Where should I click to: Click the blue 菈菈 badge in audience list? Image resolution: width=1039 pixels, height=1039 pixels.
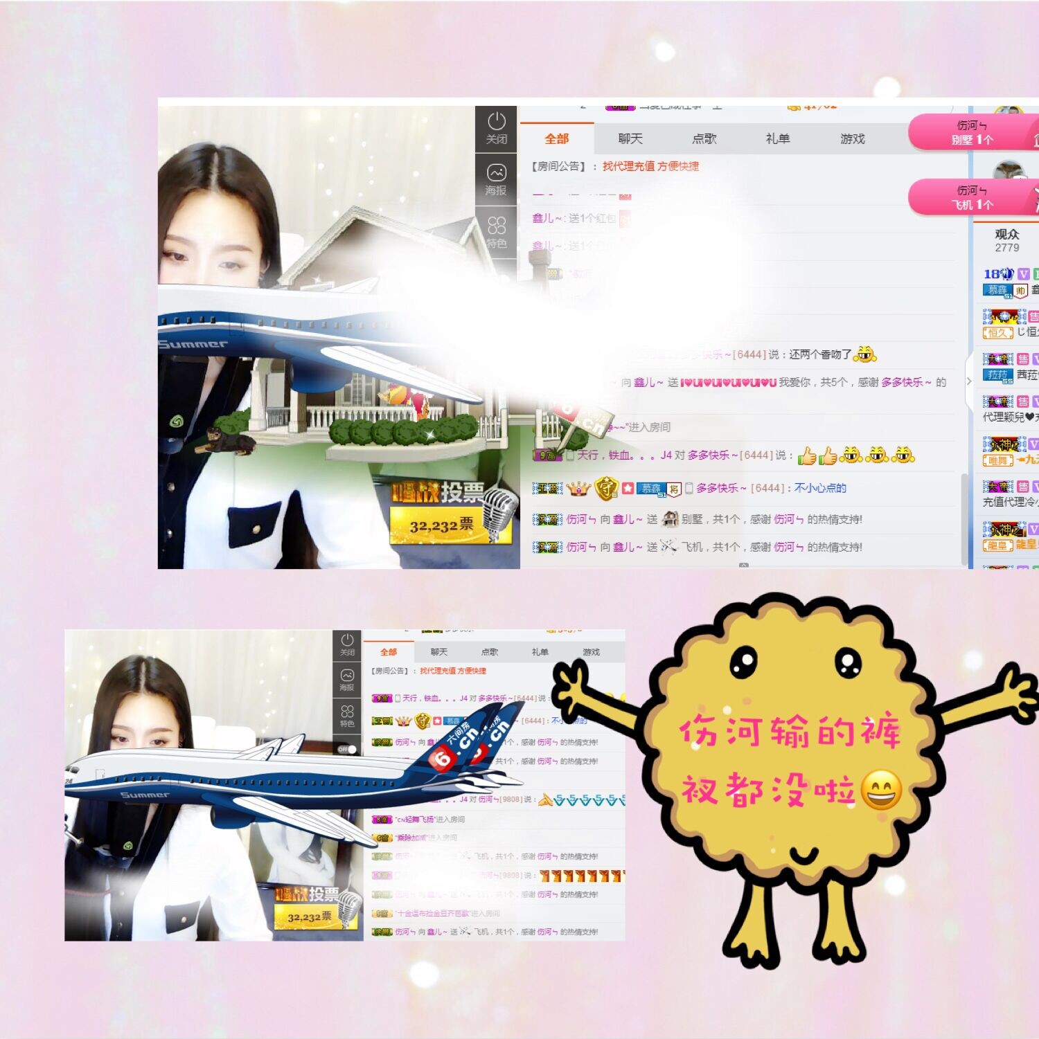click(x=998, y=375)
